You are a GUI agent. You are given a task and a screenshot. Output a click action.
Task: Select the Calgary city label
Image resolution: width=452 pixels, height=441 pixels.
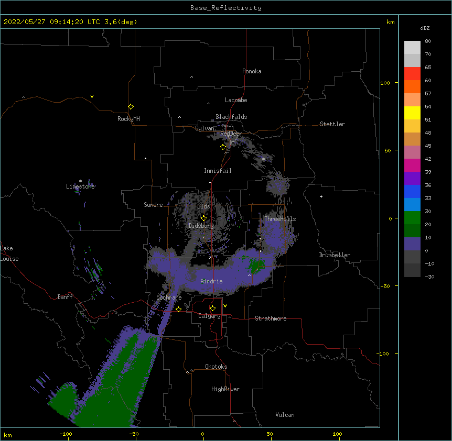tap(210, 316)
